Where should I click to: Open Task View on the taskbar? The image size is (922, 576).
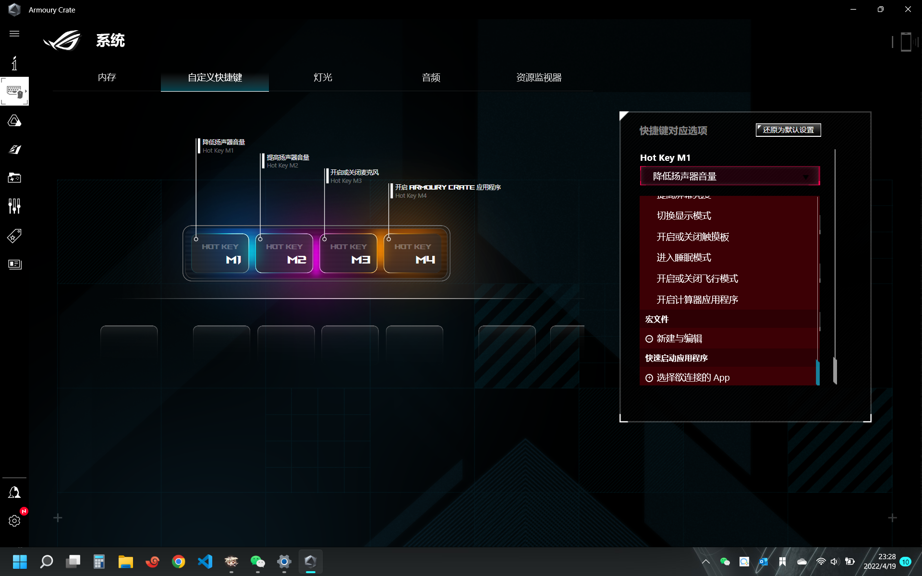pyautogui.click(x=73, y=562)
